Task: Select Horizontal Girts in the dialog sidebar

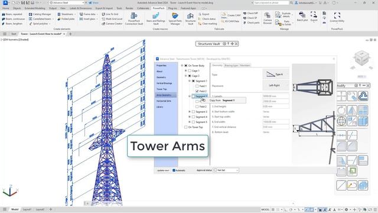Action: pos(164,101)
